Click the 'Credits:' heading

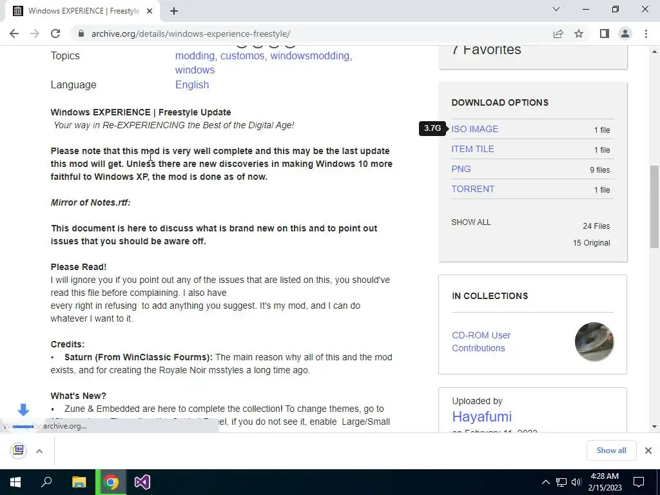pyautogui.click(x=67, y=344)
